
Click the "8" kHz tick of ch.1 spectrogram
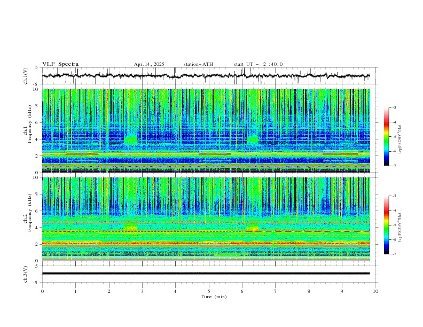[38, 106]
